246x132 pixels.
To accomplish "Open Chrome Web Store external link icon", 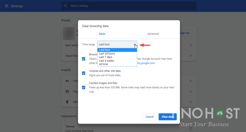I will [x=190, y=129].
